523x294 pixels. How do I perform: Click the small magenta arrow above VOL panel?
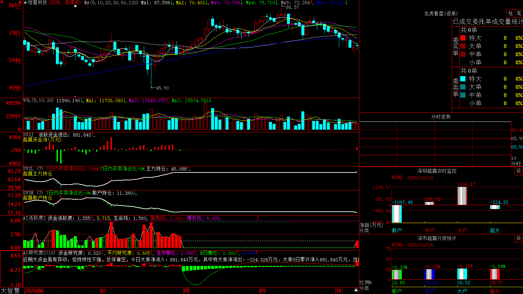pos(75,96)
